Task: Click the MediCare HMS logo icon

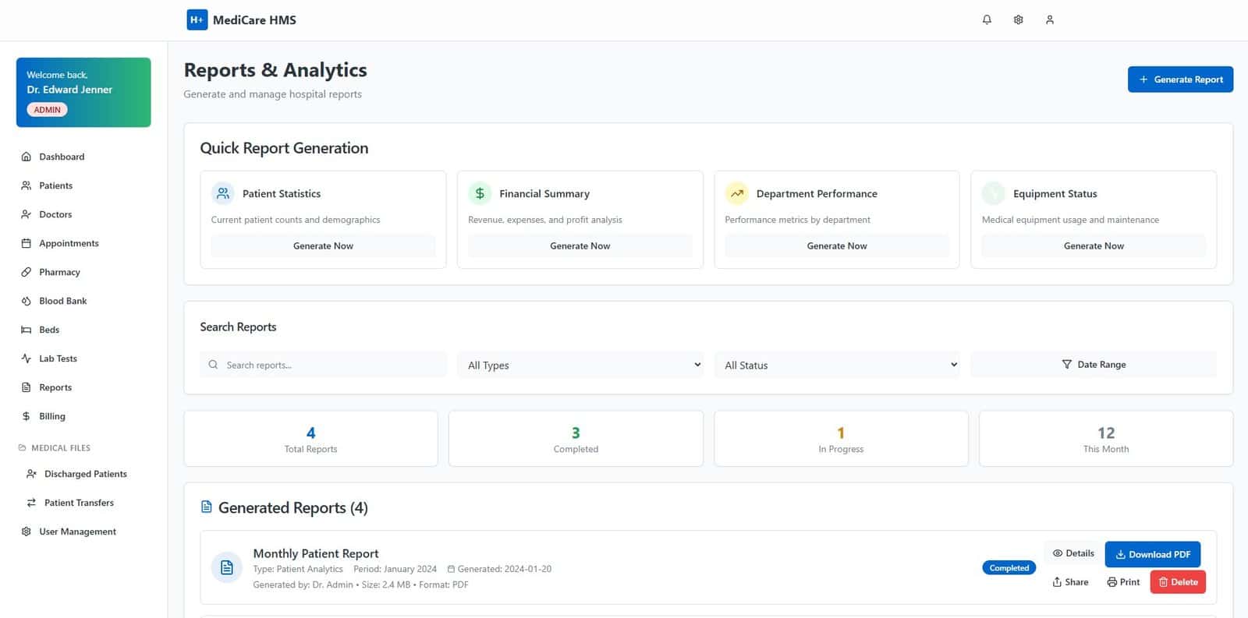Action: [x=197, y=19]
